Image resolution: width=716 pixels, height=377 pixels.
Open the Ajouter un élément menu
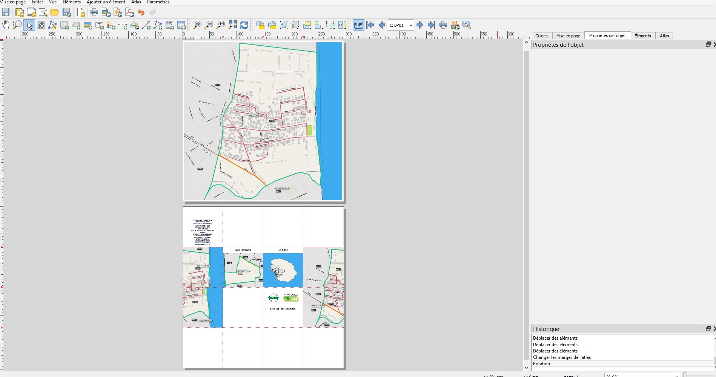106,2
